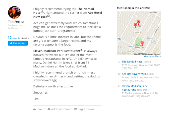Click the 'add comment' link

(x=61, y=109)
